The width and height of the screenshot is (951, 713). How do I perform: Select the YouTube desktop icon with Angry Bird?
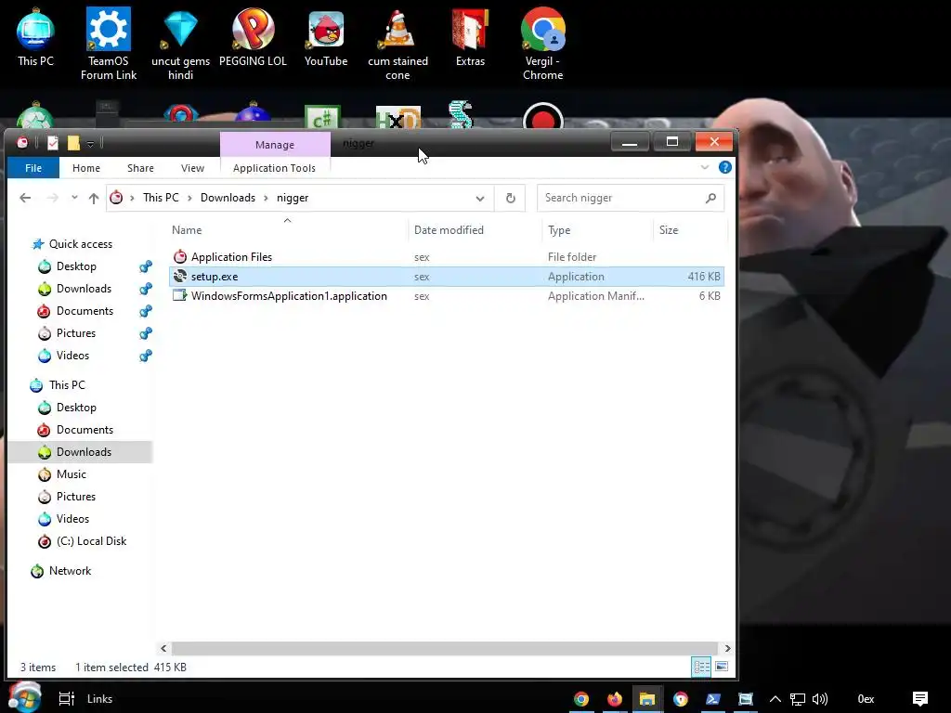tap(326, 37)
